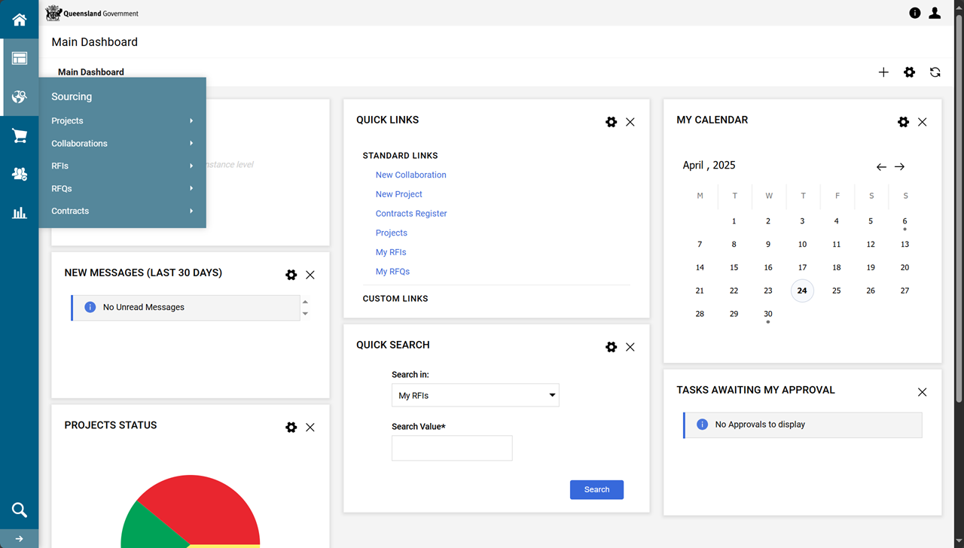The image size is (964, 548).
Task: Open the bar chart reports icon
Action: point(19,213)
